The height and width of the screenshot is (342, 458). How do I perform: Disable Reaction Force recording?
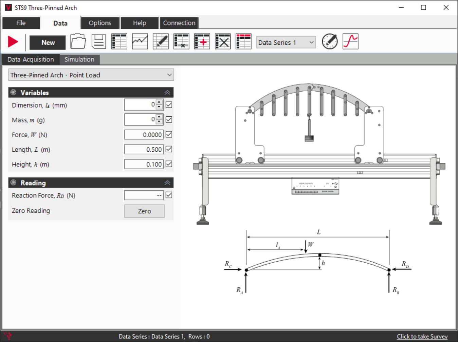[x=169, y=195]
